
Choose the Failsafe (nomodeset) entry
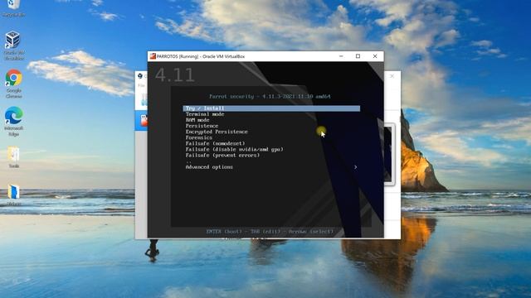[x=215, y=143]
